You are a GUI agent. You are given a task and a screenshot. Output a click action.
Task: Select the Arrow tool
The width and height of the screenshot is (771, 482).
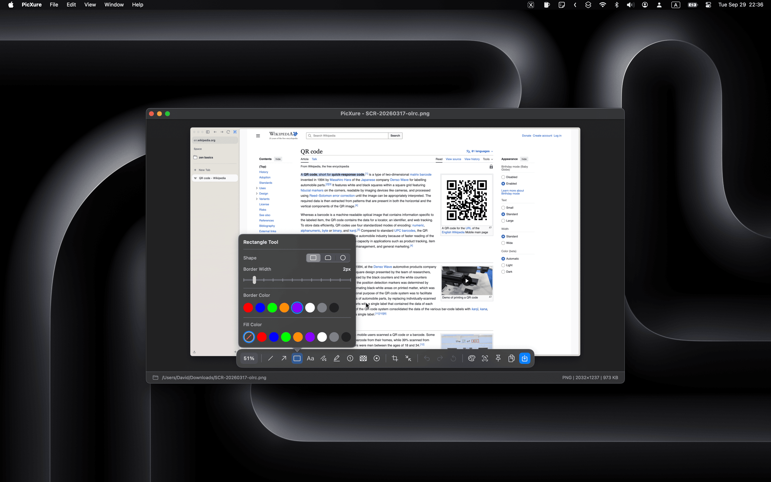[x=283, y=358]
